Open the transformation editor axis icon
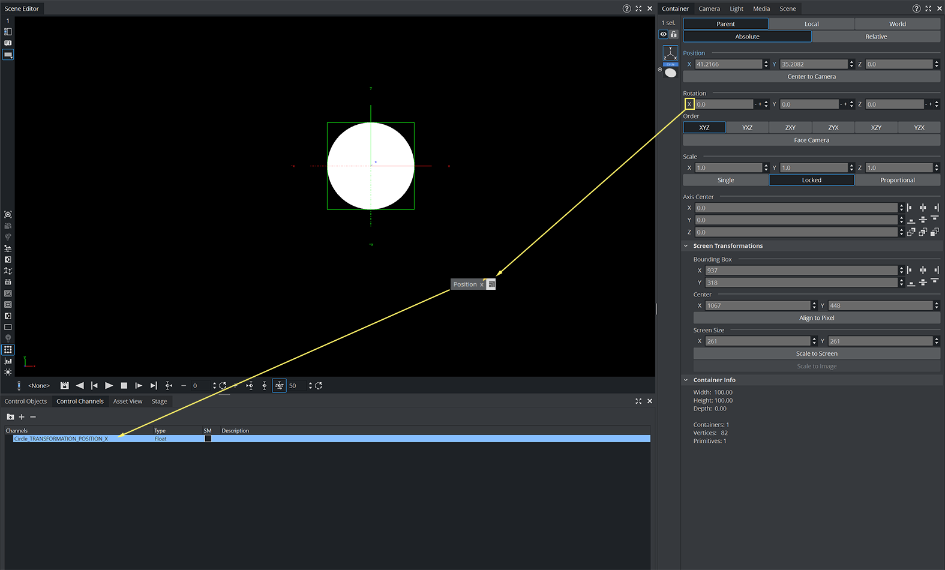Viewport: 945px width, 570px height. (x=670, y=53)
